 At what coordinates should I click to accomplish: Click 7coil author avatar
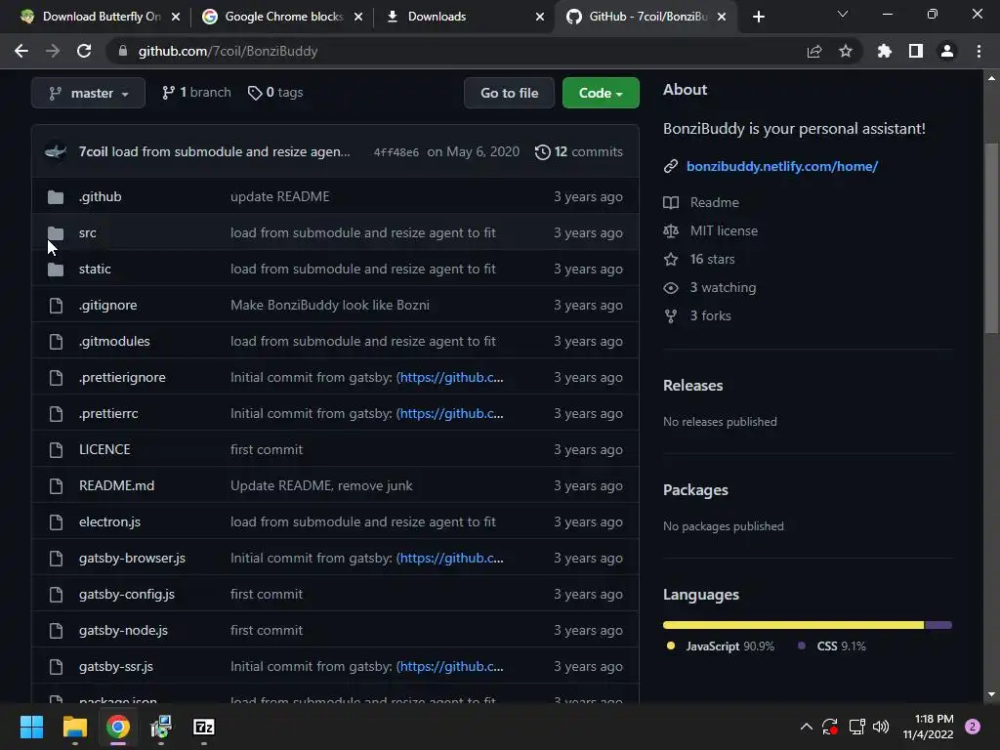(56, 151)
